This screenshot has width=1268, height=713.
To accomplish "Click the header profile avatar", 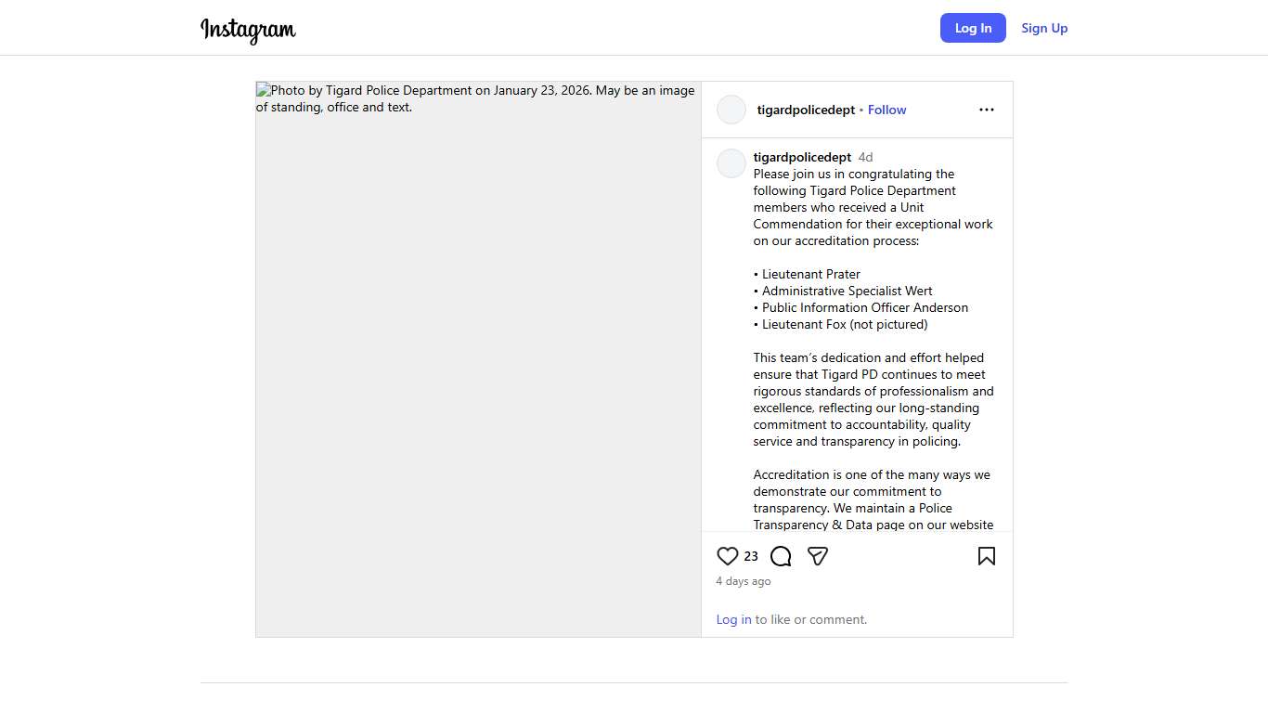I will pyautogui.click(x=731, y=110).
